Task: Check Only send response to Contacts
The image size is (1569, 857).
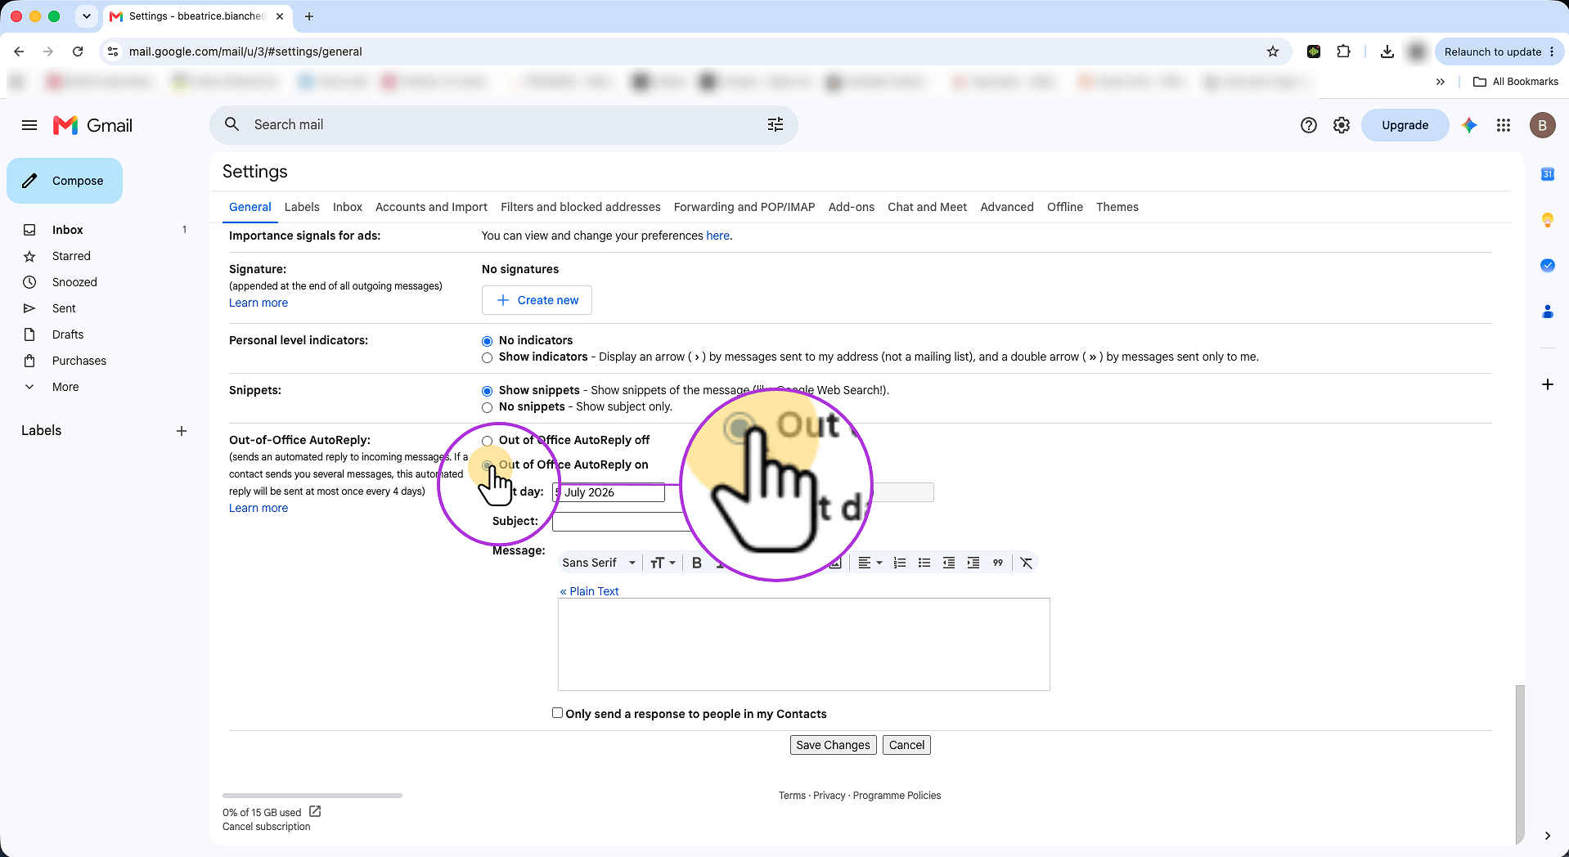Action: coord(557,713)
